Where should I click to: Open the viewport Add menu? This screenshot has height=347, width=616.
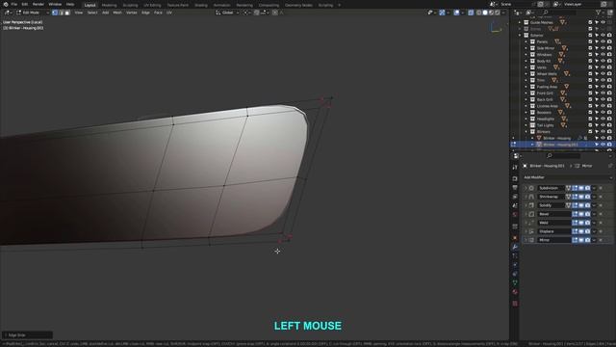point(105,13)
